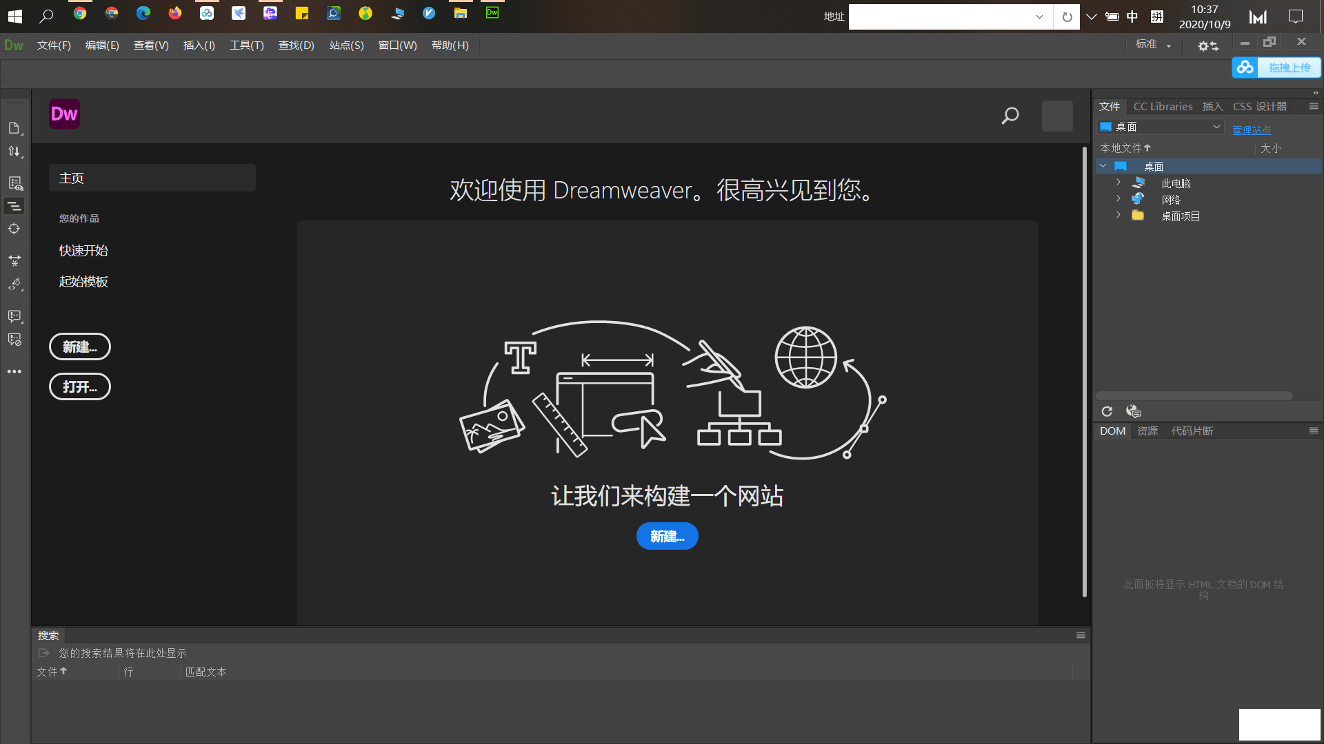The height and width of the screenshot is (744, 1324).
Task: Collapse panels with the double-arrow icon
Action: point(1316,92)
